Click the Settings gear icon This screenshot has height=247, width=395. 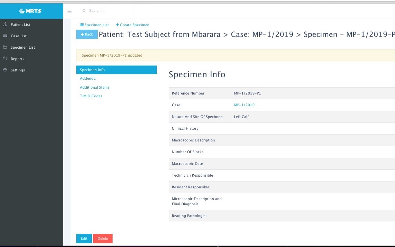click(5, 70)
